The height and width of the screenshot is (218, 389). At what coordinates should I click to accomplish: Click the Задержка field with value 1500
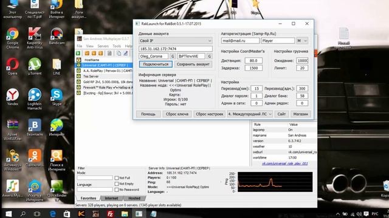click(253, 68)
